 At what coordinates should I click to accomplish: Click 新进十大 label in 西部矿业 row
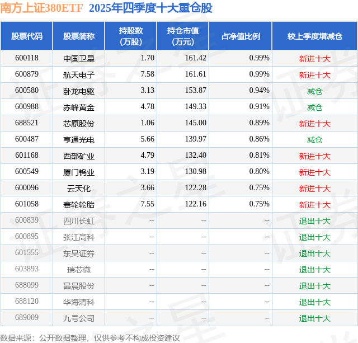315,156
